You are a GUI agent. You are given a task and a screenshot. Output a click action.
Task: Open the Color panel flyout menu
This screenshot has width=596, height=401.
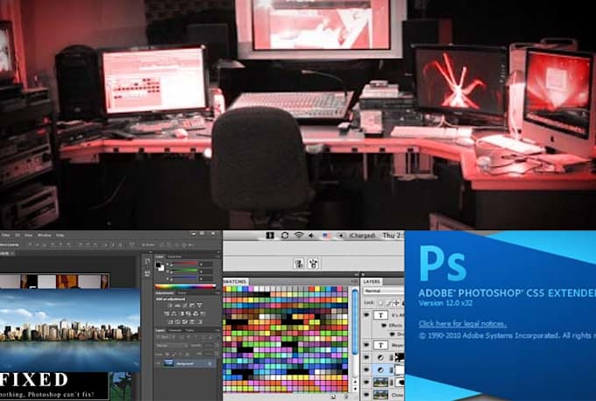pyautogui.click(x=218, y=257)
